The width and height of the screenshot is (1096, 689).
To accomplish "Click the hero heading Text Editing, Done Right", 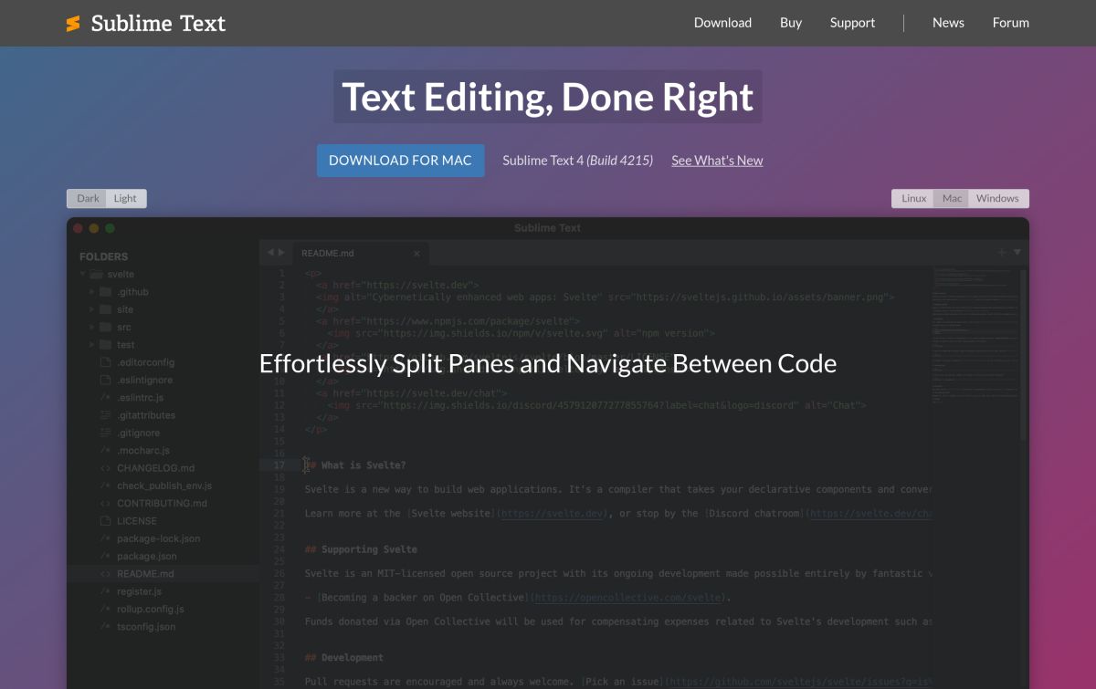I will (x=548, y=97).
